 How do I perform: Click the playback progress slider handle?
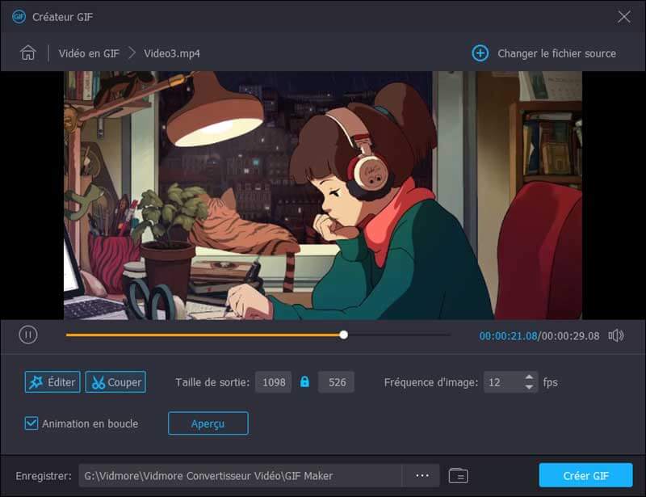(x=344, y=335)
